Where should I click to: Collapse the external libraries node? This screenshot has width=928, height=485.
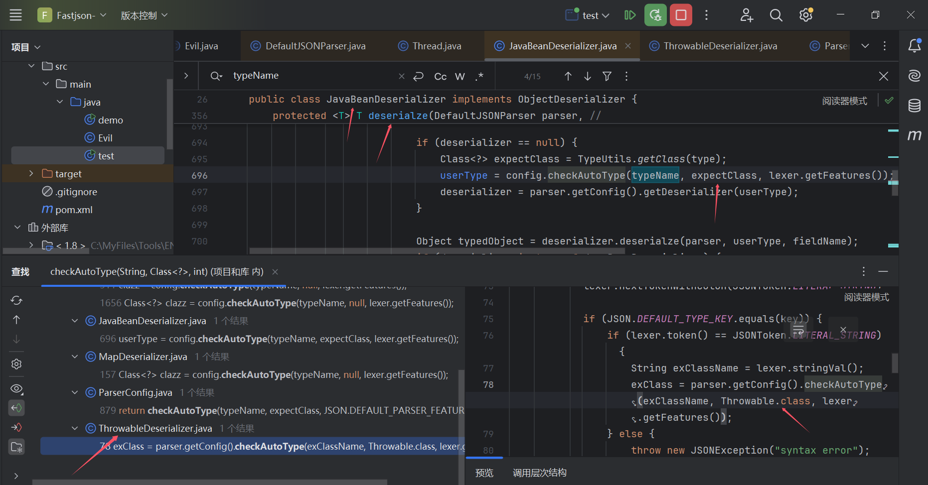click(17, 228)
